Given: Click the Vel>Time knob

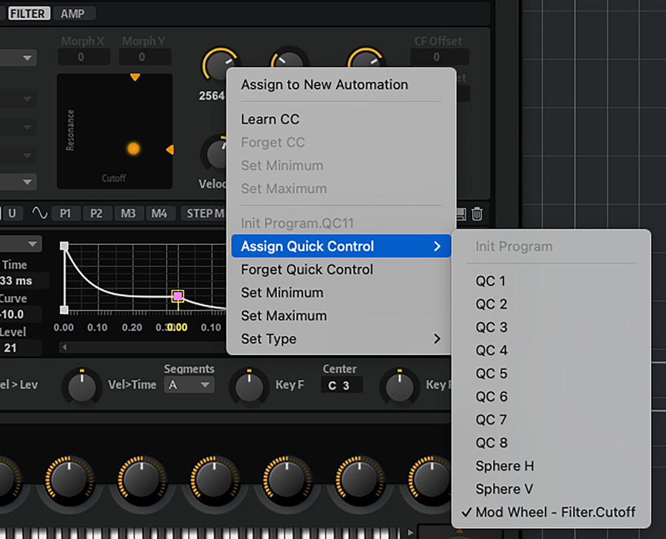Looking at the screenshot, I should [82, 386].
